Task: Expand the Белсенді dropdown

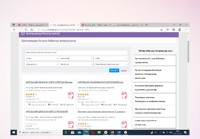Action: pyautogui.click(x=76, y=64)
